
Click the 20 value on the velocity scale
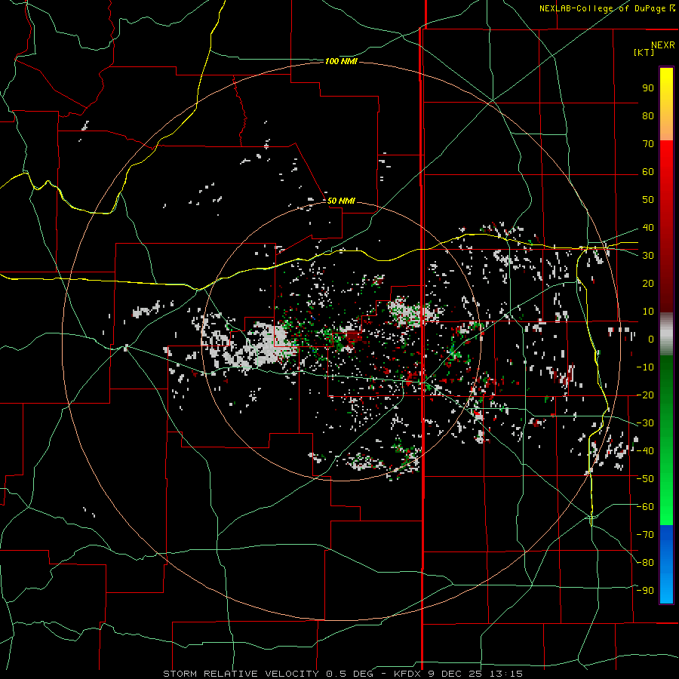[x=648, y=284]
